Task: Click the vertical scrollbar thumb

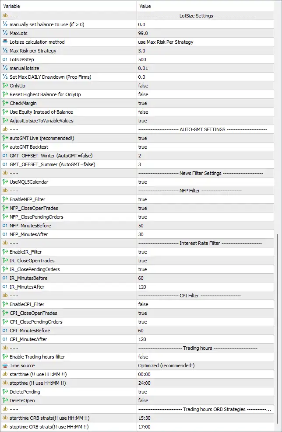Action: pos(278,329)
